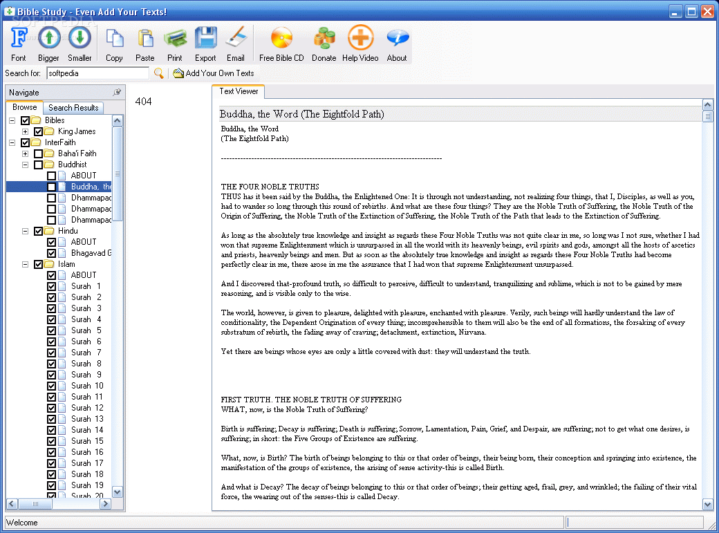Collapse the Buddhist tree node
719x533 pixels.
coord(25,165)
